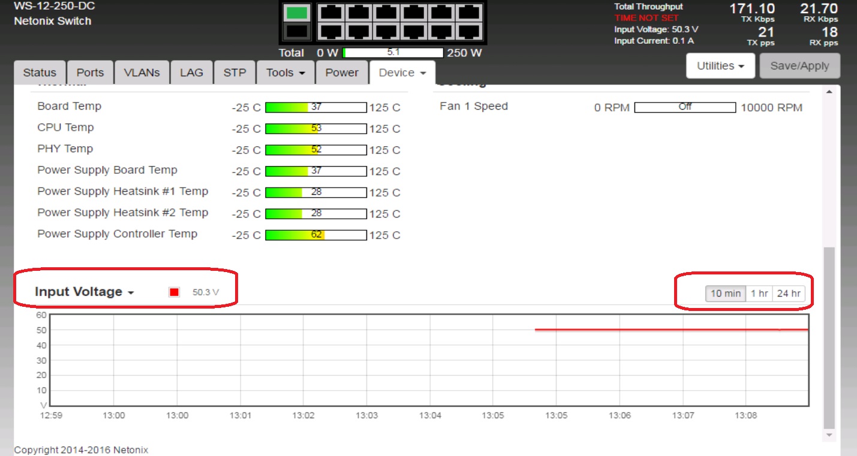Switch graph range to 24 hr
857x456 pixels.
(x=788, y=294)
